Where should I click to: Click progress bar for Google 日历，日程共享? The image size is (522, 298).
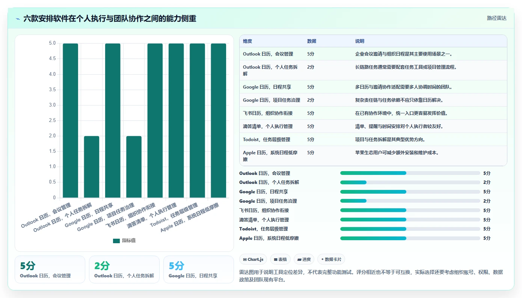410,192
